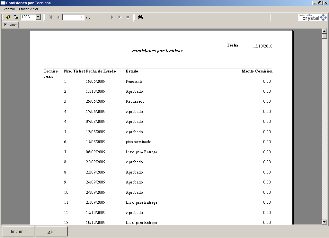Click date 22/09/2009

tap(95, 162)
